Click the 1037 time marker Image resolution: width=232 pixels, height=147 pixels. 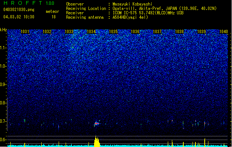pos(157,32)
